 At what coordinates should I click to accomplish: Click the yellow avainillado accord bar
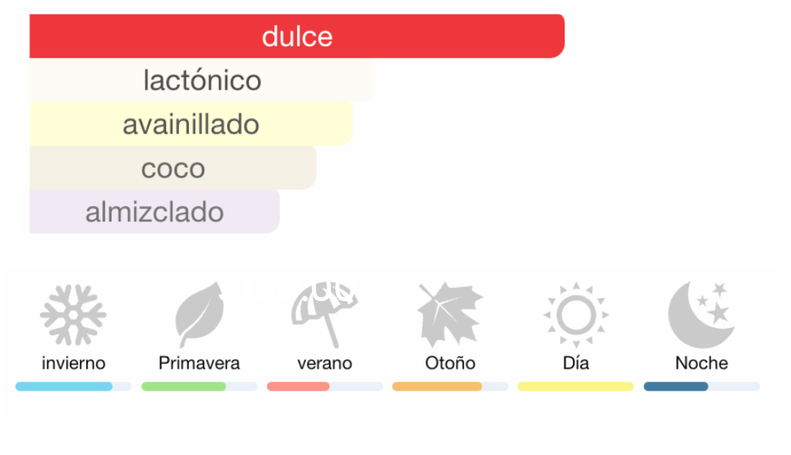(190, 125)
